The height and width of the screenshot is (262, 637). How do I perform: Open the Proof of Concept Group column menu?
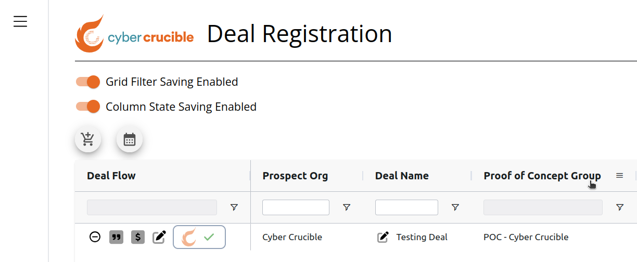619,176
